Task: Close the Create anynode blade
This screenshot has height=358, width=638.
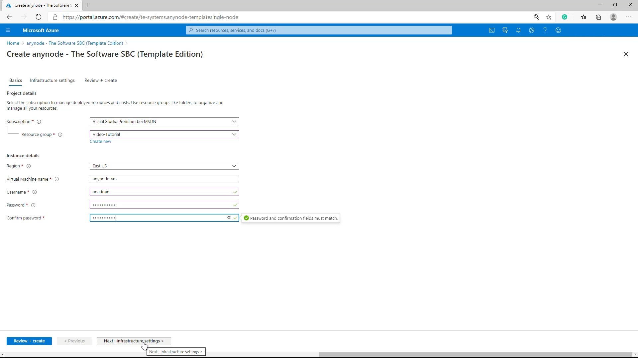Action: pyautogui.click(x=626, y=54)
